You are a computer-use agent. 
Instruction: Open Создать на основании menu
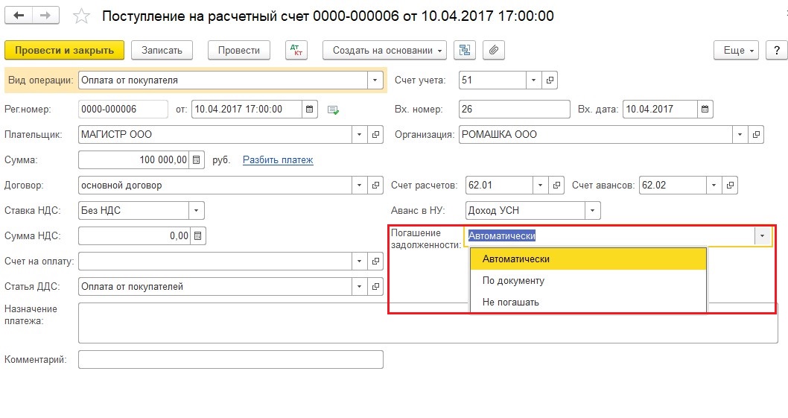tap(384, 51)
